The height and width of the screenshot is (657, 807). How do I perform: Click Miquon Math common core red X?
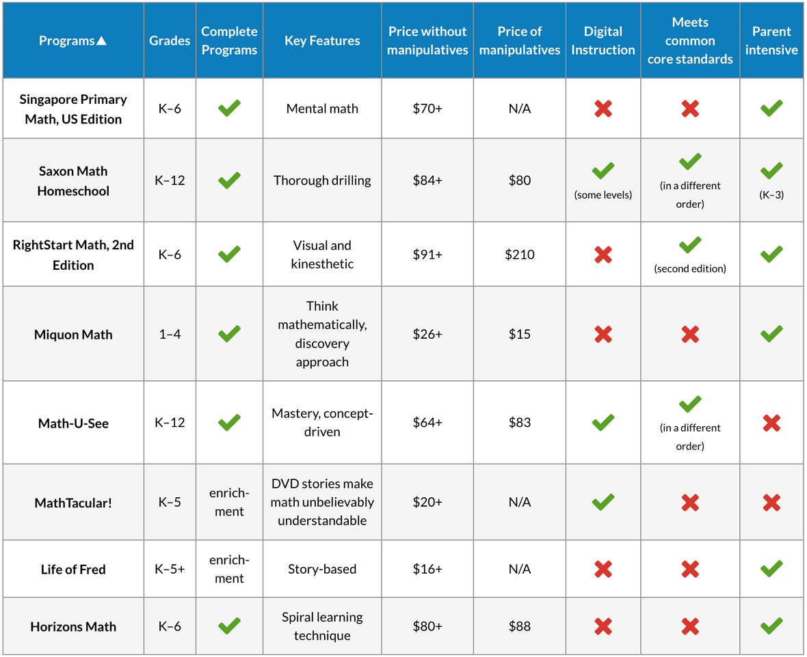(690, 334)
